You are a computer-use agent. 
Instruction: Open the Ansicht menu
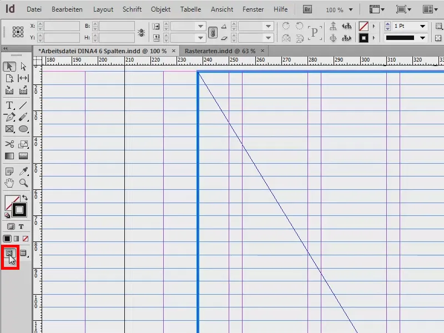point(222,9)
